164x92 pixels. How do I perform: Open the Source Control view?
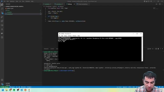(x=2, y=13)
